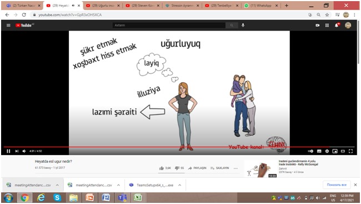Expand TeamsSetup exe download options
Screen dimensions: 361x204
[x=179, y=185]
